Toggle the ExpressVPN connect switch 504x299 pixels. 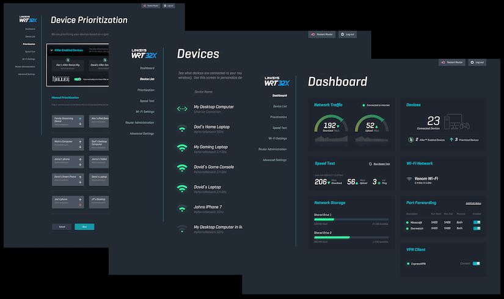(x=477, y=264)
